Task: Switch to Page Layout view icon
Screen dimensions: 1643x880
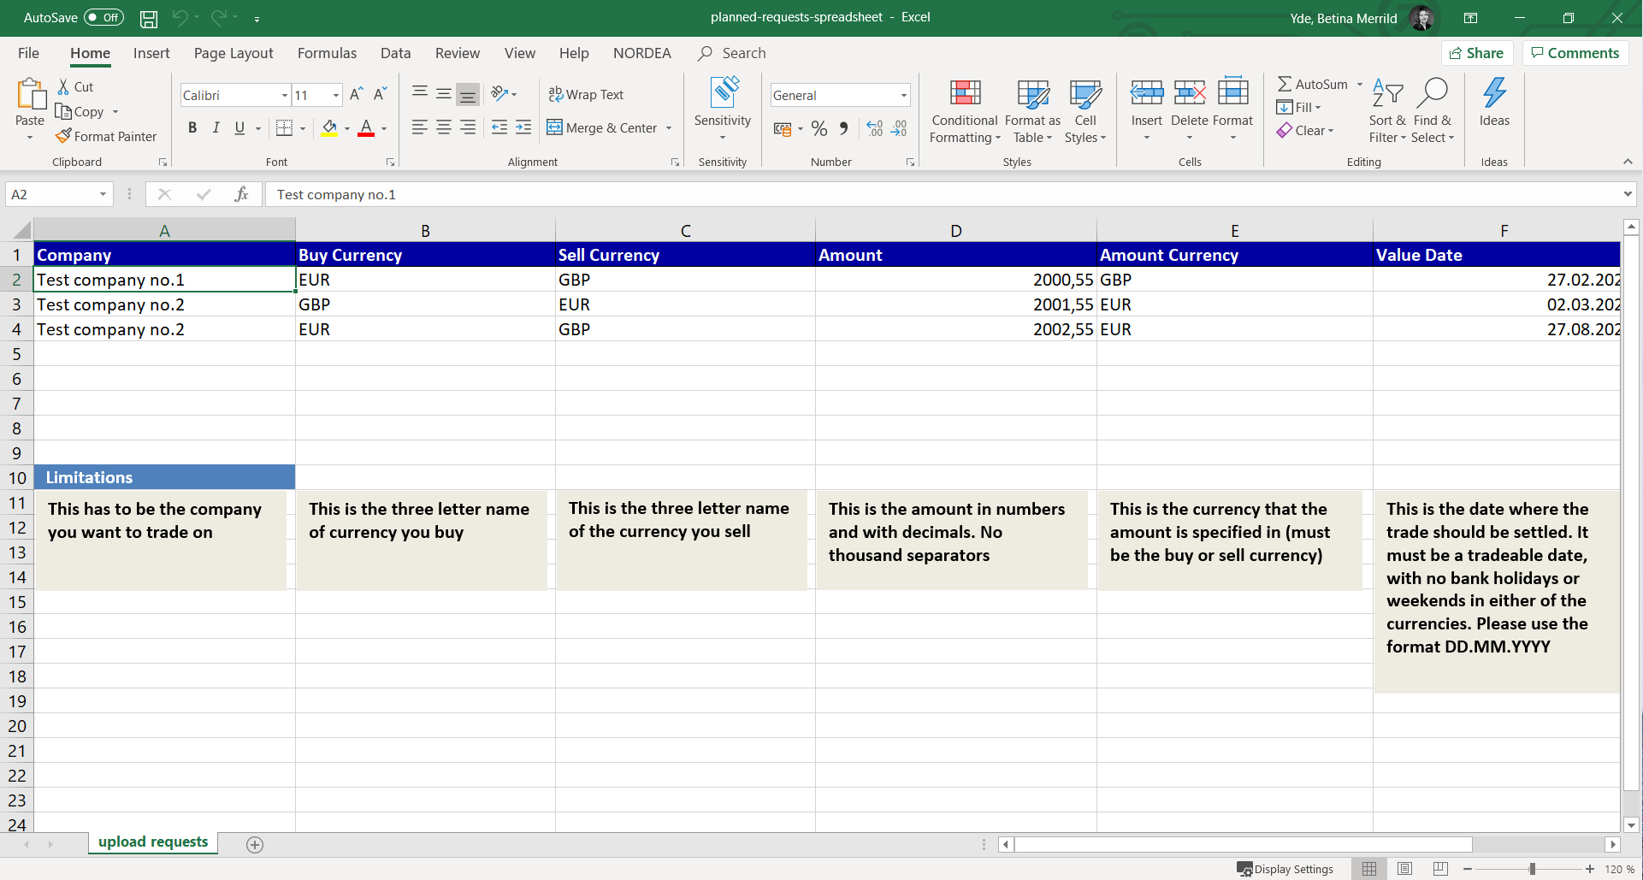Action: point(1404,869)
